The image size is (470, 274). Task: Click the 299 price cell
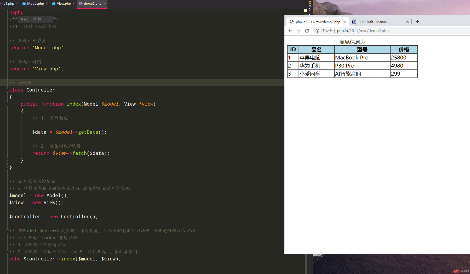pyautogui.click(x=404, y=74)
